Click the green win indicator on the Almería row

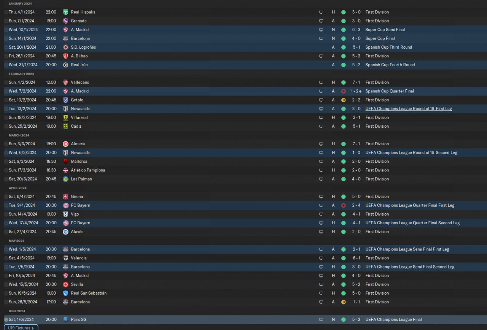tap(344, 144)
